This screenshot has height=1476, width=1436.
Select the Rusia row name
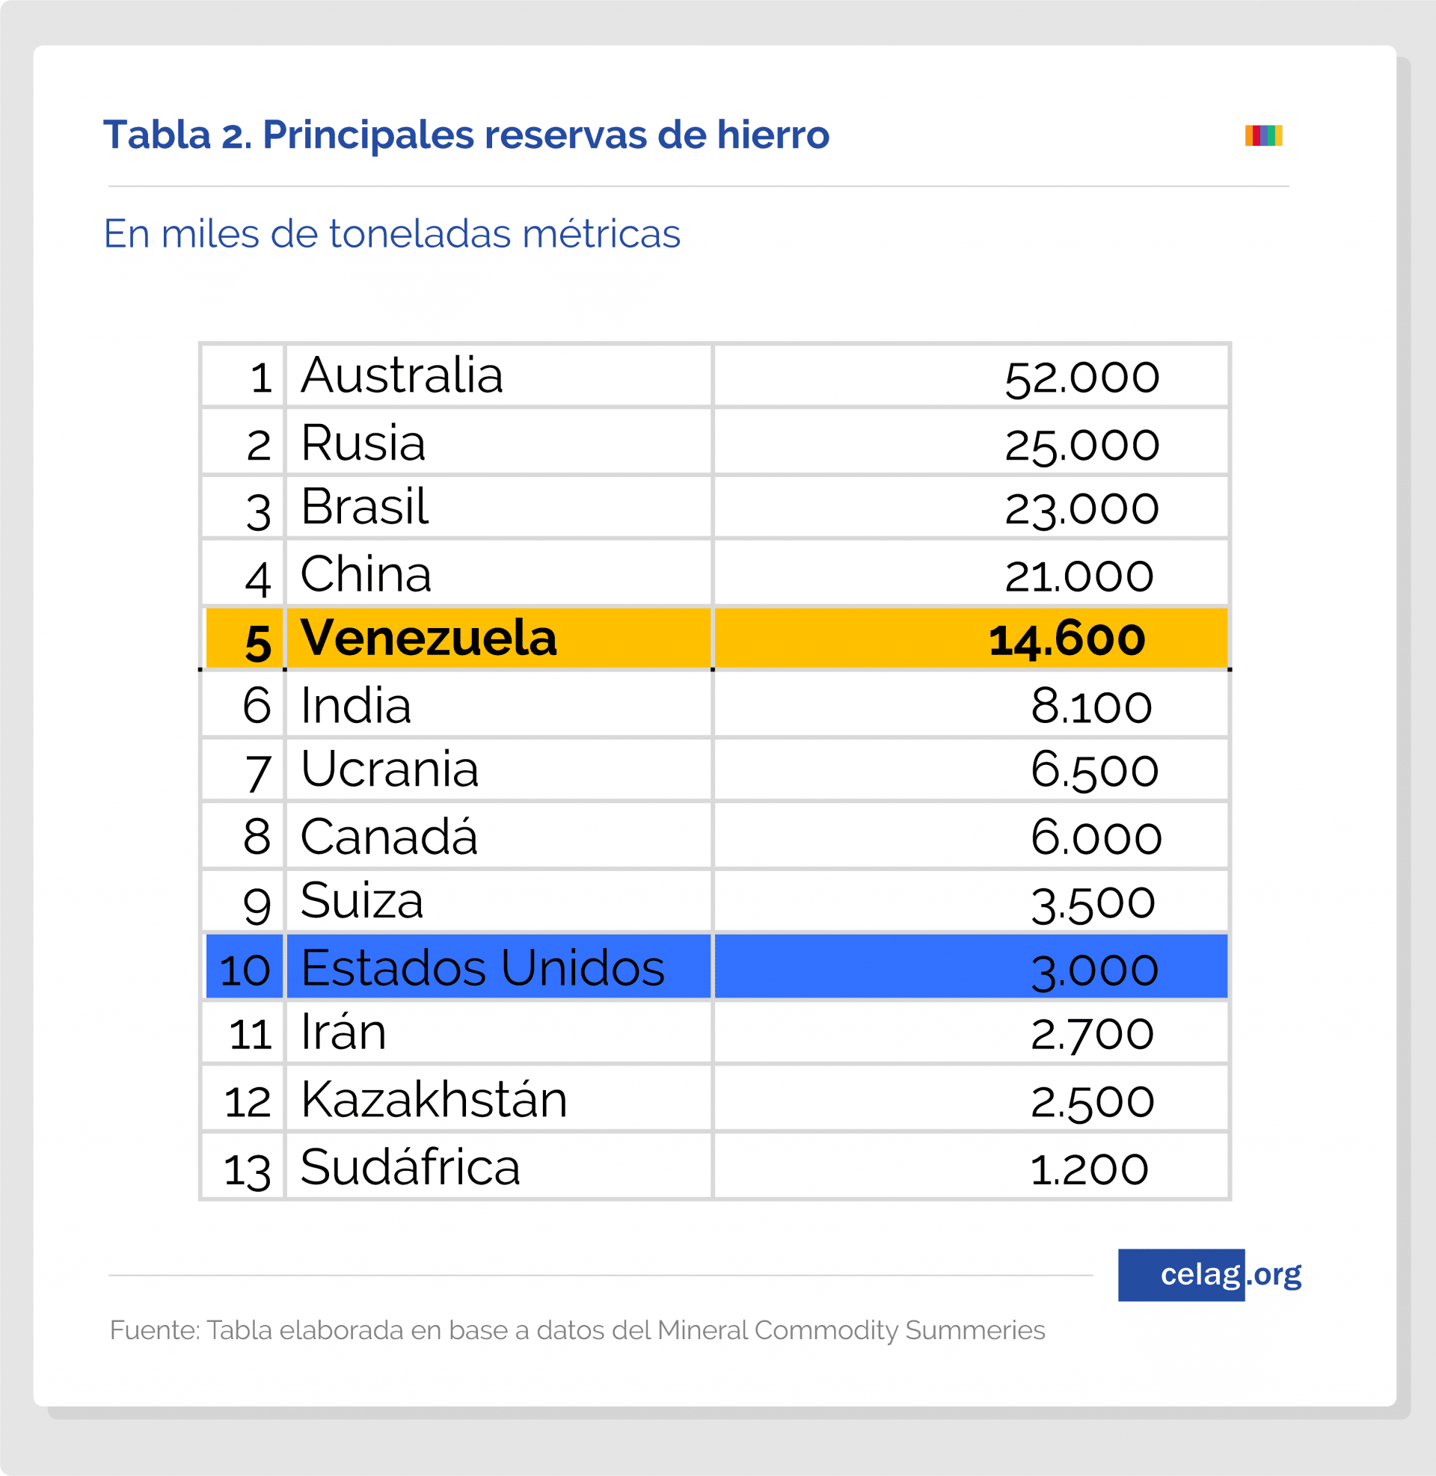point(363,442)
